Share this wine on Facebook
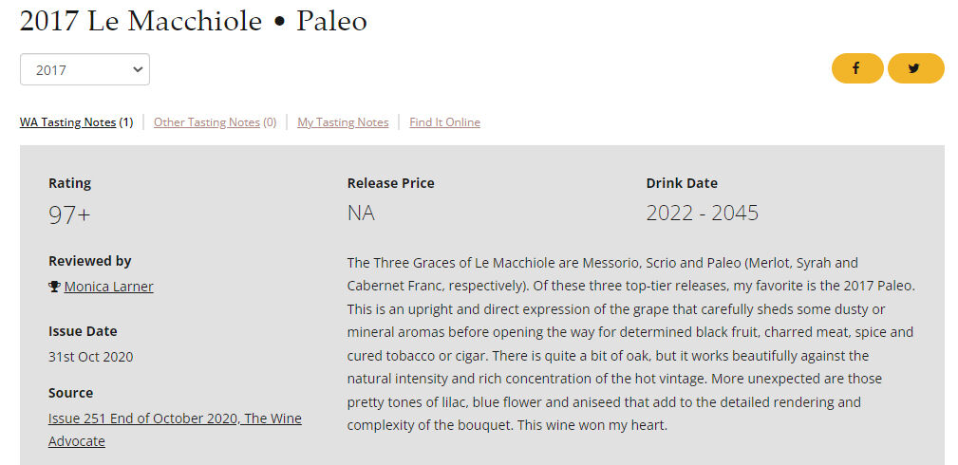The width and height of the screenshot is (958, 465). click(x=856, y=68)
